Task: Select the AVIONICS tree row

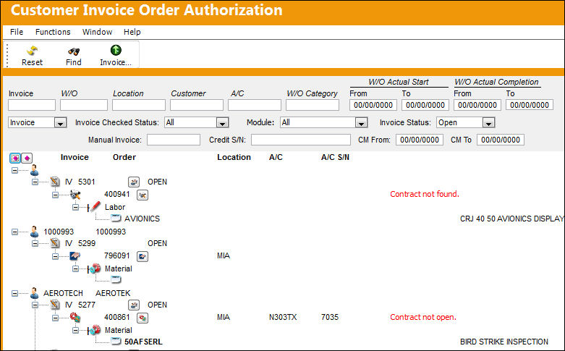Action: 142,219
